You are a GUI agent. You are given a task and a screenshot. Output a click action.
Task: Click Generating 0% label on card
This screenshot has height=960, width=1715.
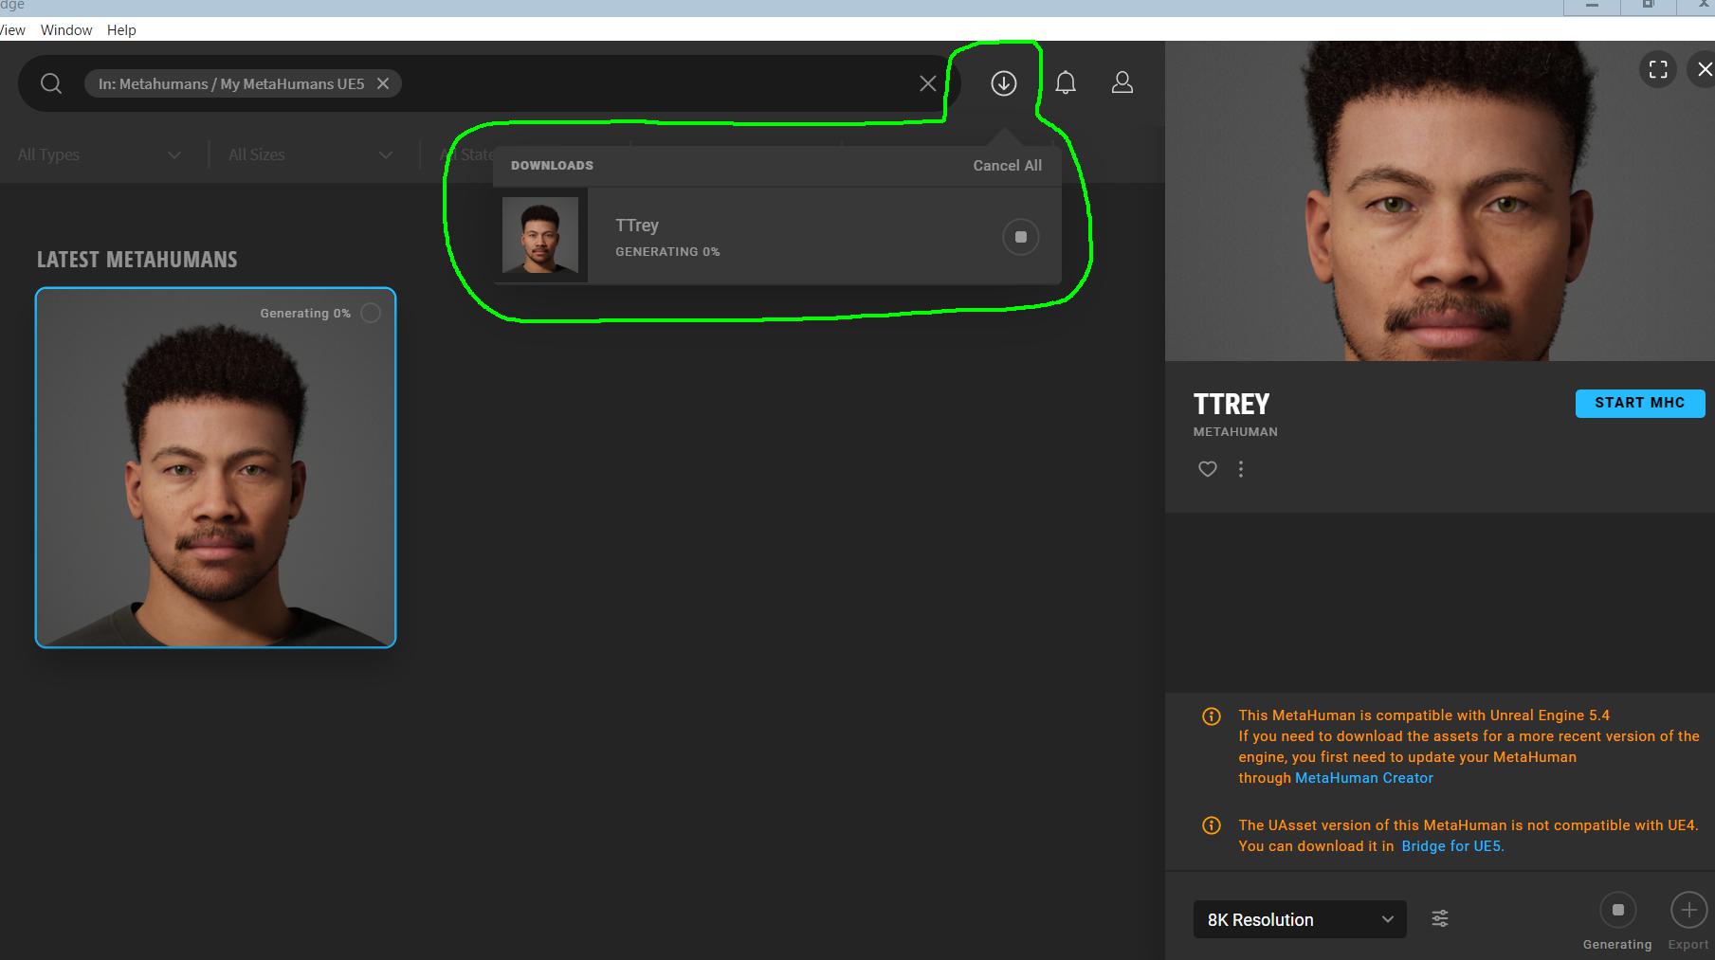point(305,313)
